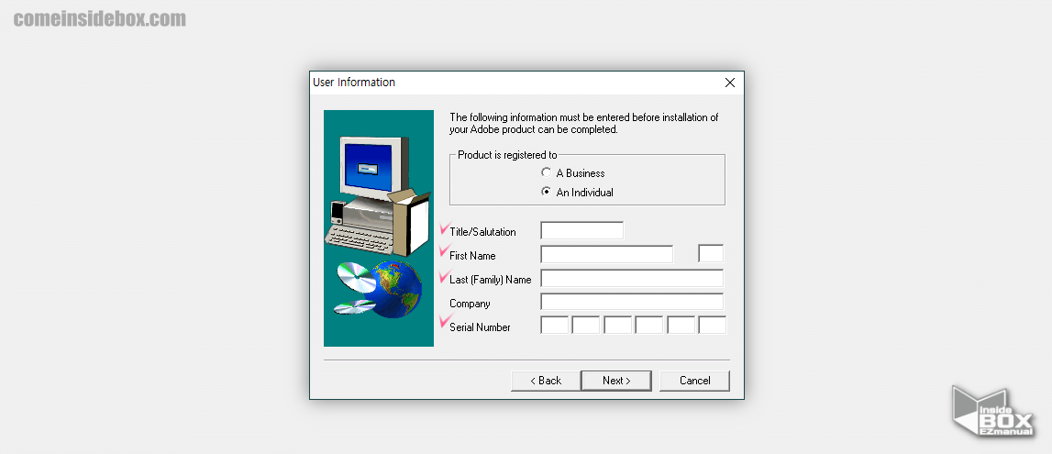Choose the An Individual radio option
This screenshot has width=1052, height=454.
[x=546, y=192]
